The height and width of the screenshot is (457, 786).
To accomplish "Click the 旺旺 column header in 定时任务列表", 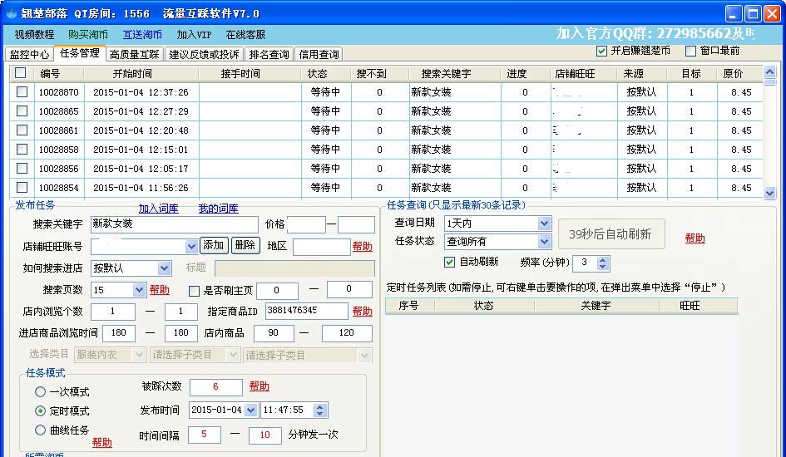I will 690,305.
